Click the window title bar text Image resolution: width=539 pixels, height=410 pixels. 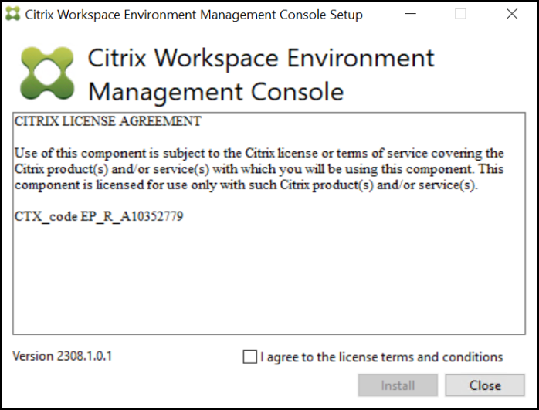tap(194, 14)
